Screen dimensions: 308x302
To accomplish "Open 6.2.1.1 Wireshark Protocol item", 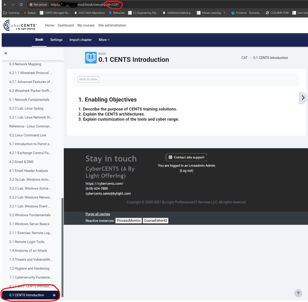I will [30, 73].
